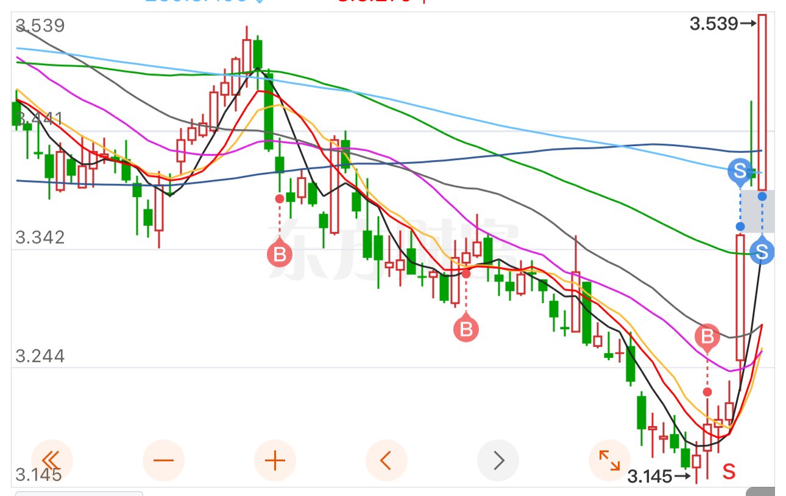Move chart left with left chevron button

[x=386, y=460]
